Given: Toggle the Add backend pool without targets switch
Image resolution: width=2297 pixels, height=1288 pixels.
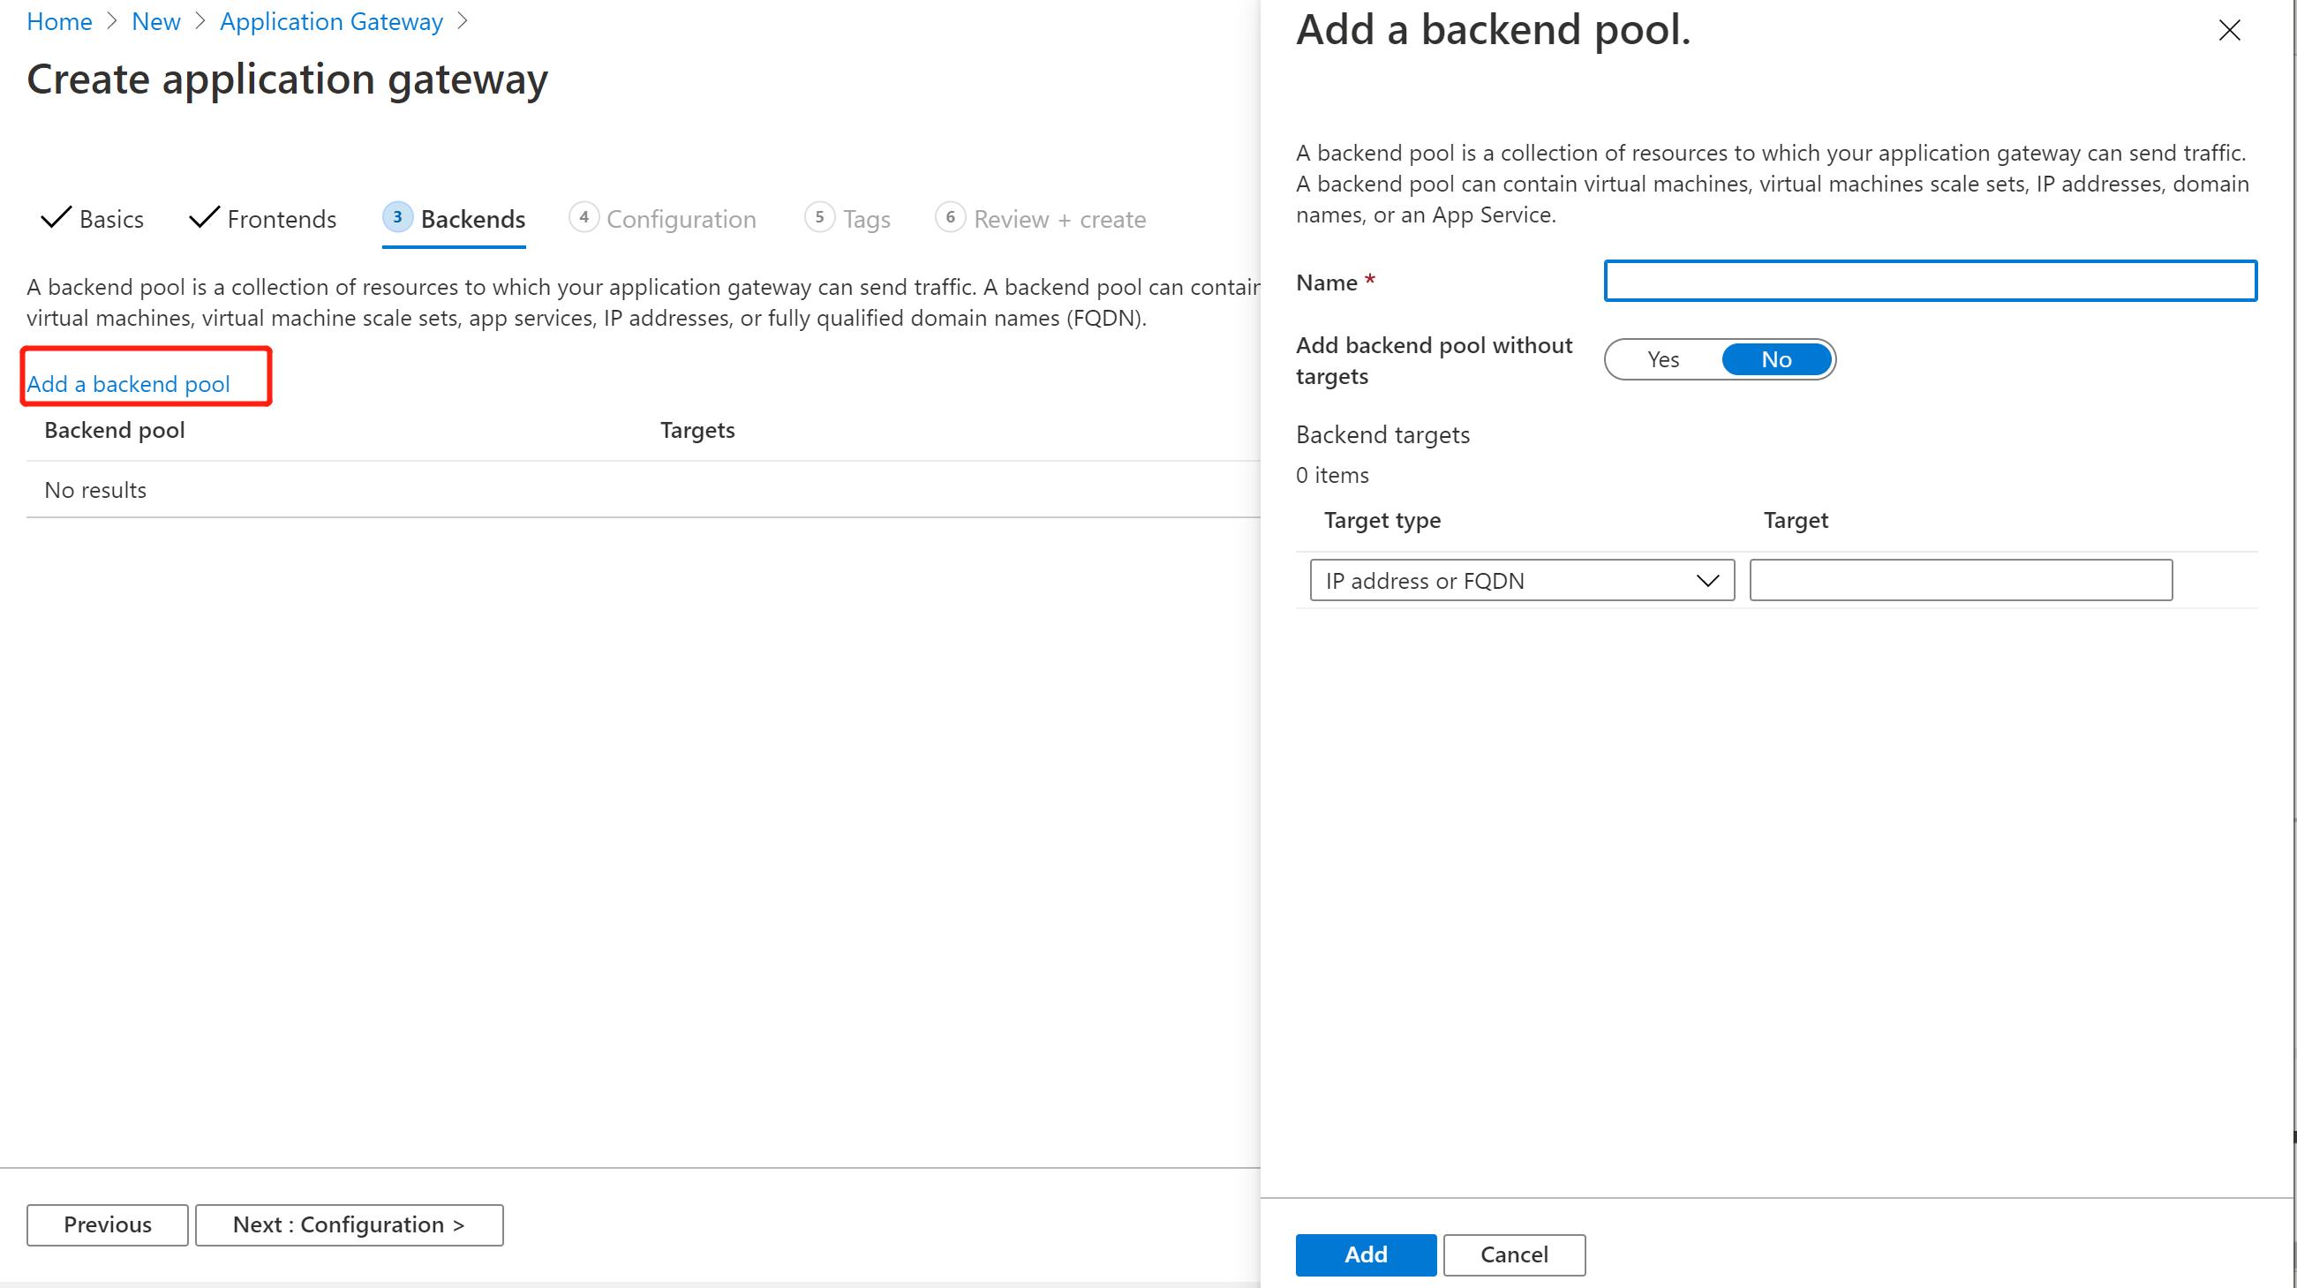Looking at the screenshot, I should point(1721,359).
